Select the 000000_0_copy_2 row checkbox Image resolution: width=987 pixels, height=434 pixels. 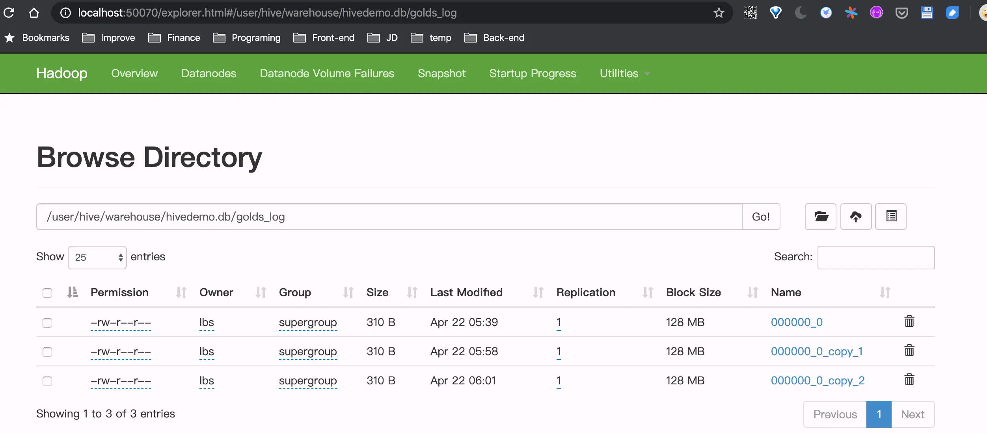[47, 381]
